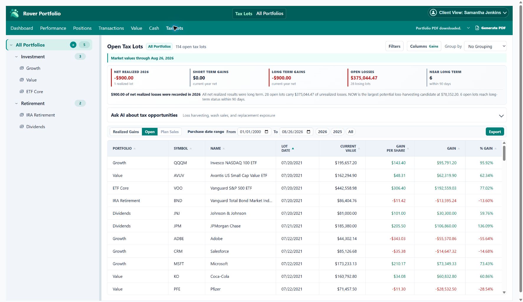Click the From date input field
The image size is (523, 302).
254,132
